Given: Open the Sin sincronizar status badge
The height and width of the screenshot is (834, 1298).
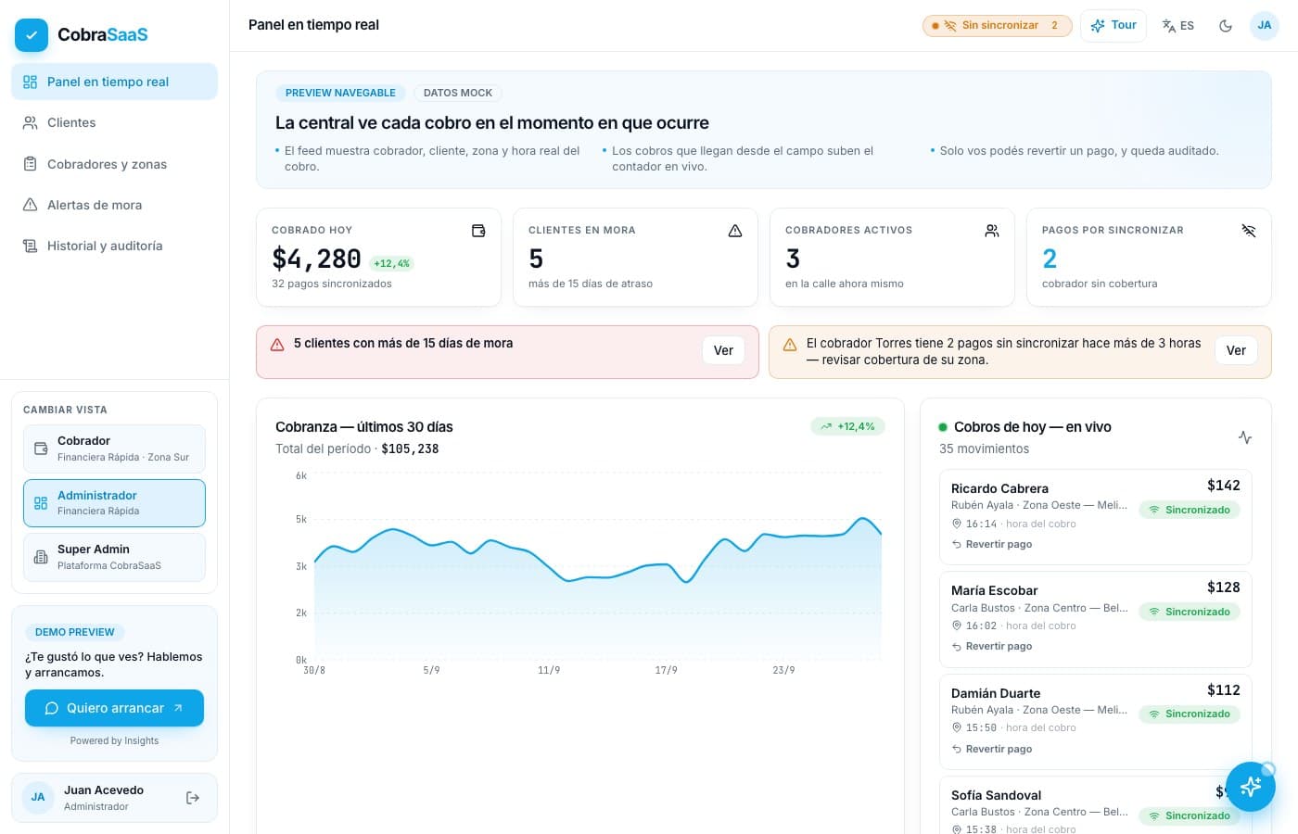Looking at the screenshot, I should (x=997, y=26).
